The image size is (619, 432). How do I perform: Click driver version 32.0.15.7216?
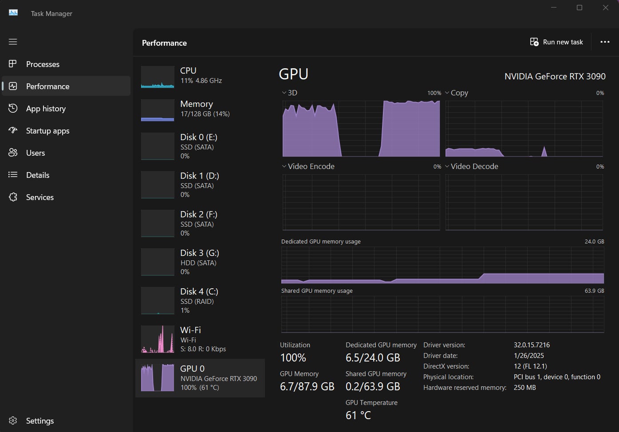tap(532, 345)
